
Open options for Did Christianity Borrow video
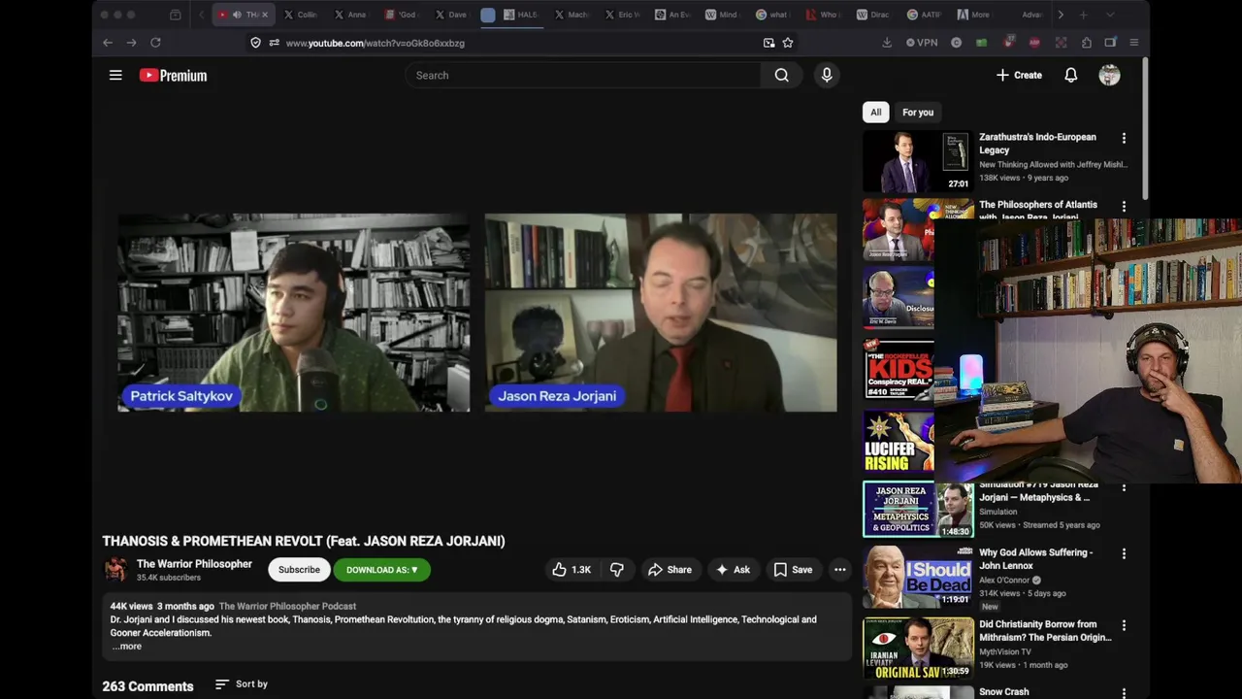[1124, 625]
